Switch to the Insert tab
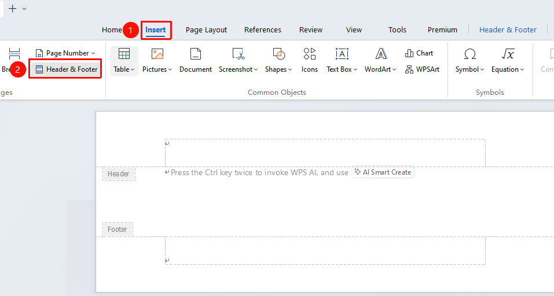This screenshot has height=296, width=554. pyautogui.click(x=156, y=30)
